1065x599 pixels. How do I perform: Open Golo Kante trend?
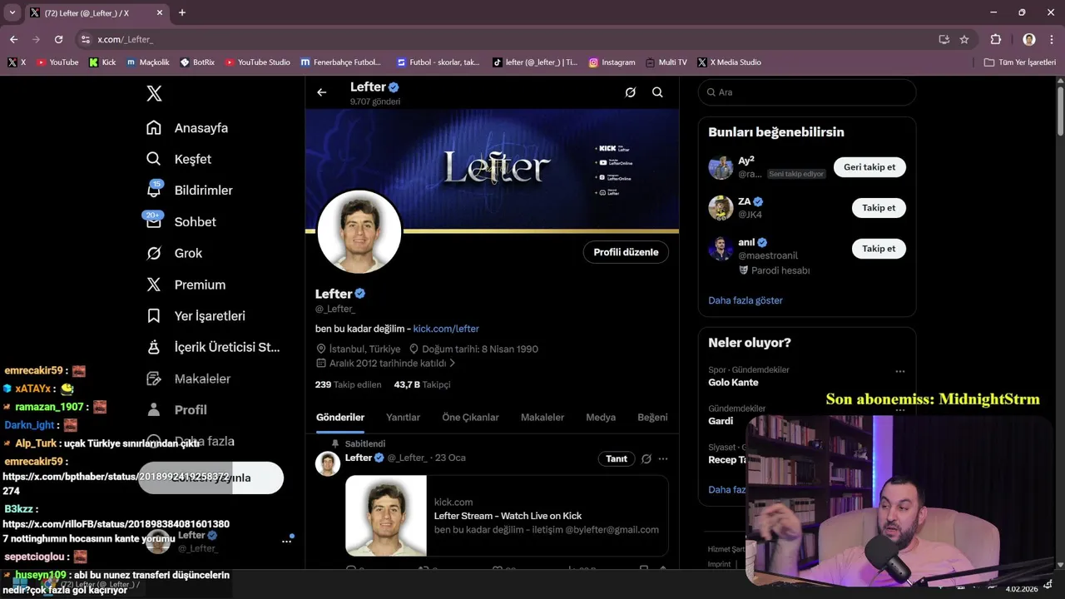(733, 383)
